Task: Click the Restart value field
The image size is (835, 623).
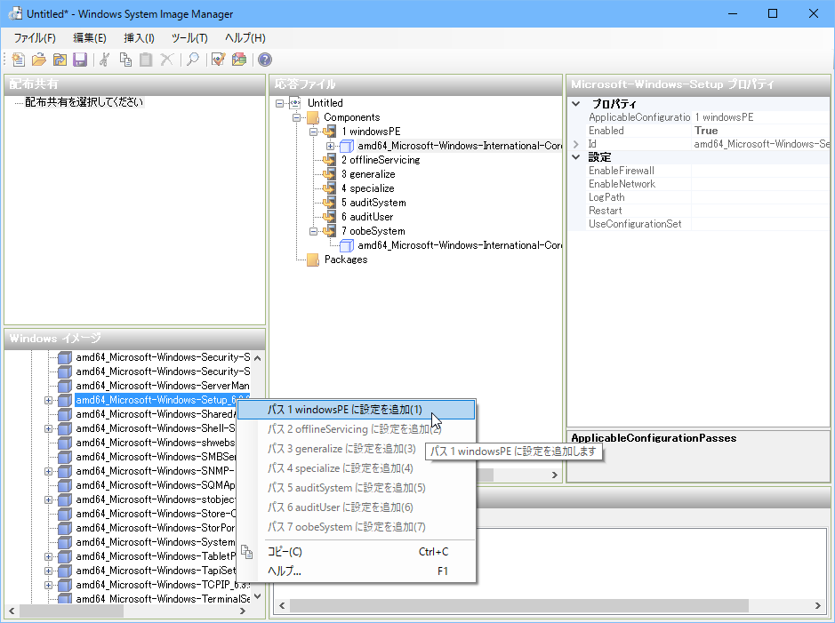Action: click(760, 211)
